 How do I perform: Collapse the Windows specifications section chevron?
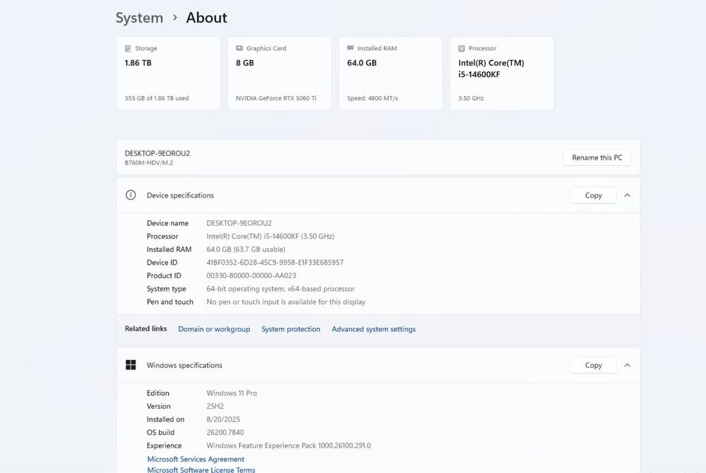point(627,365)
